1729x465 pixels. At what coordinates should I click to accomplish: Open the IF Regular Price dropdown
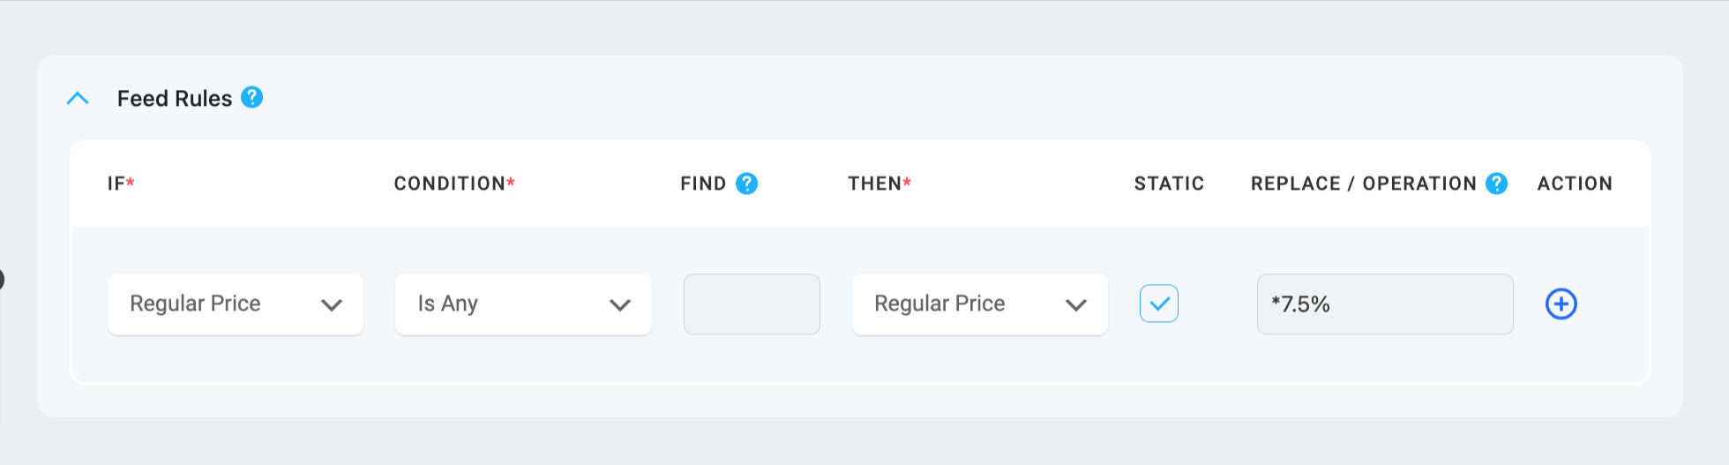[236, 304]
